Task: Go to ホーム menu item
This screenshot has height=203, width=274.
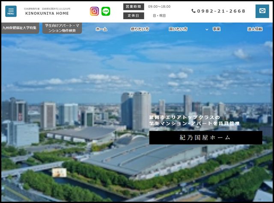Action: click(101, 29)
